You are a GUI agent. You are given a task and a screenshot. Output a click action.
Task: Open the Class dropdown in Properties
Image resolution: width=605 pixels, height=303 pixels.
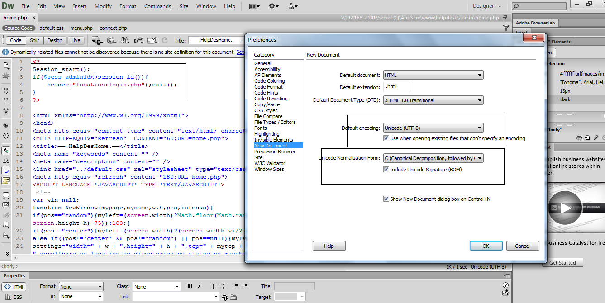click(x=157, y=287)
